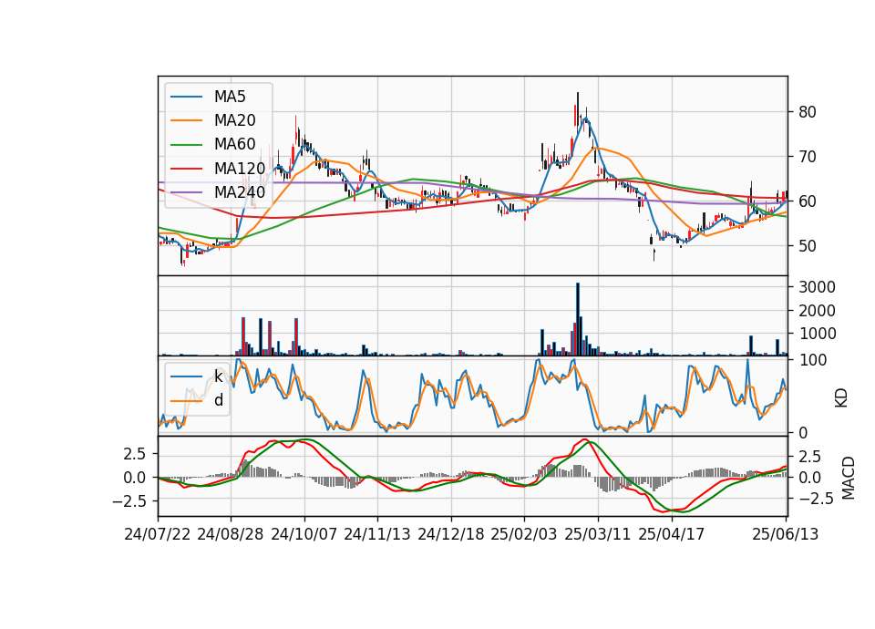
Task: Click the purple MA240 legend line sample
Action: click(x=186, y=192)
